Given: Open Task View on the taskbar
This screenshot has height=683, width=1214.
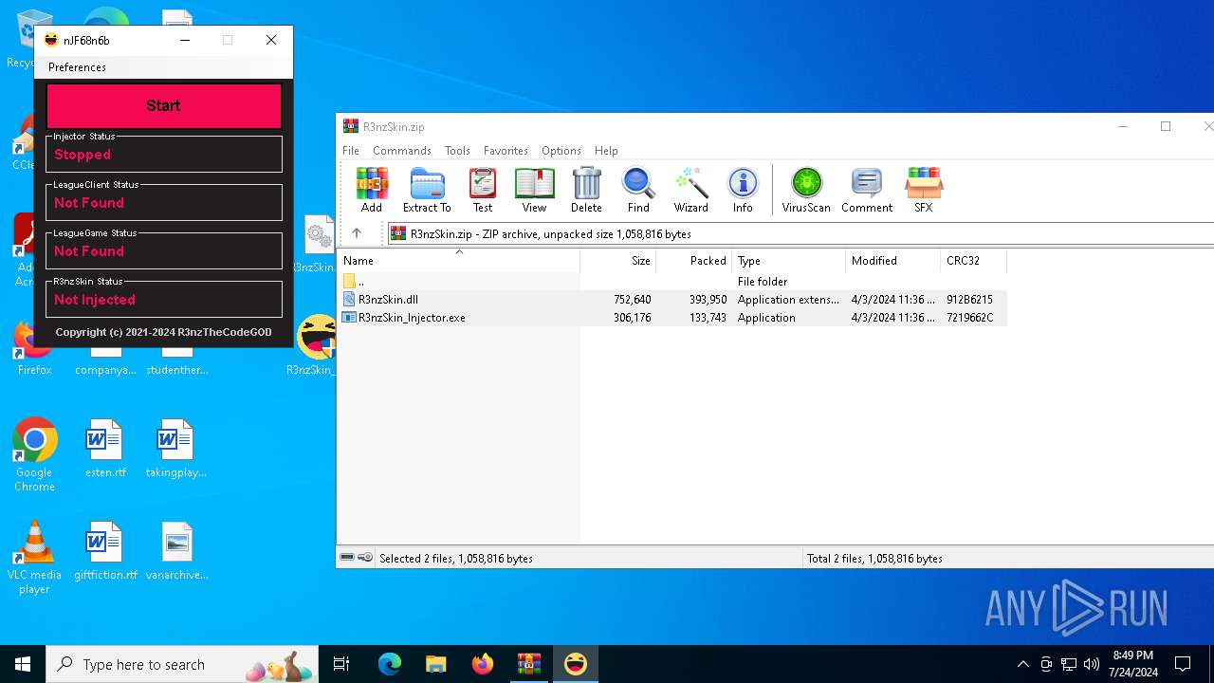Looking at the screenshot, I should point(341,664).
